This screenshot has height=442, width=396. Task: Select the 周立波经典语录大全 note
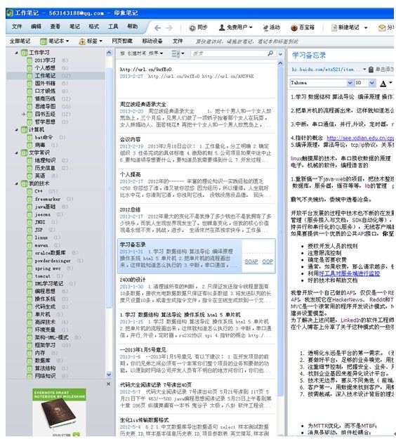(196, 115)
